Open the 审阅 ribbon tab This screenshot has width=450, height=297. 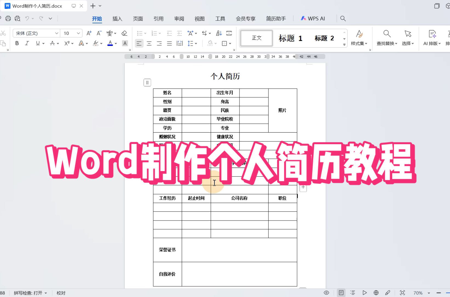[x=179, y=18]
